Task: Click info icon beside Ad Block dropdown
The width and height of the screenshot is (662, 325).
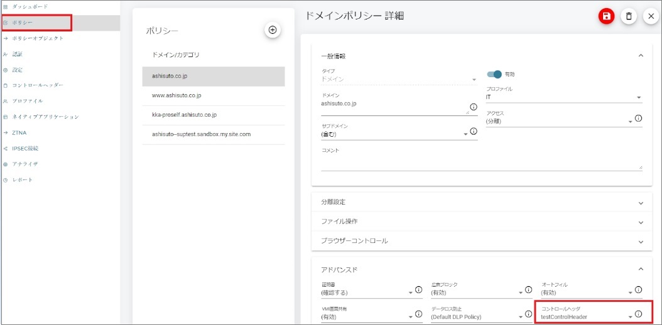Action: pos(528,290)
